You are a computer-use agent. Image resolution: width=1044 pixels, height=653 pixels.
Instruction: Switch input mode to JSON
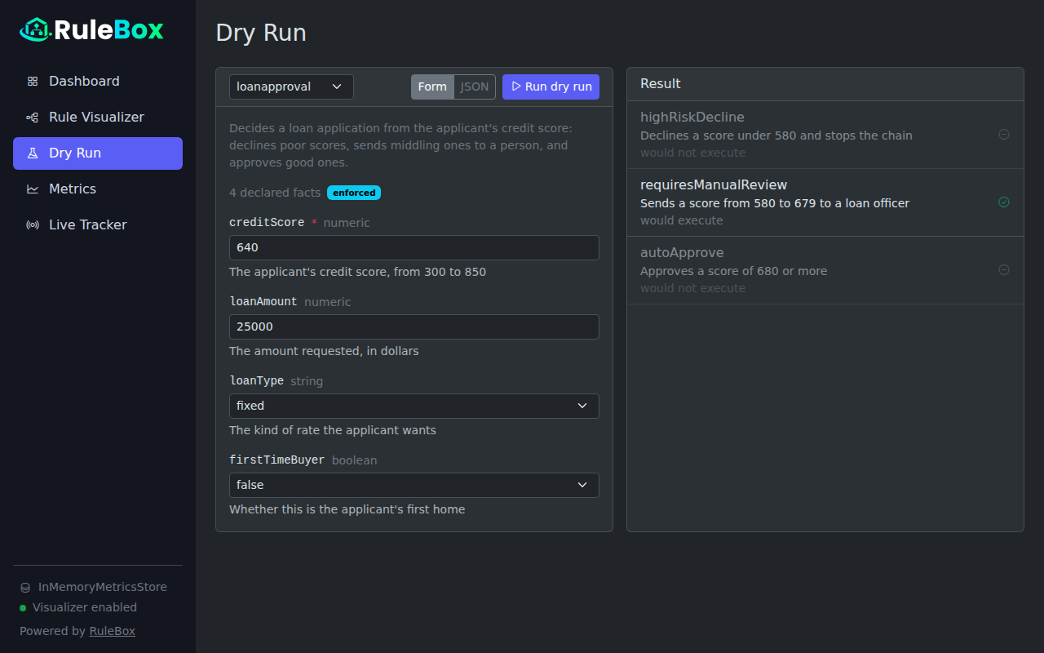pyautogui.click(x=475, y=87)
